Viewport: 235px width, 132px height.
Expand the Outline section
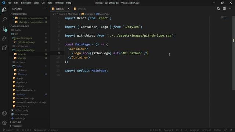[x=17, y=122]
